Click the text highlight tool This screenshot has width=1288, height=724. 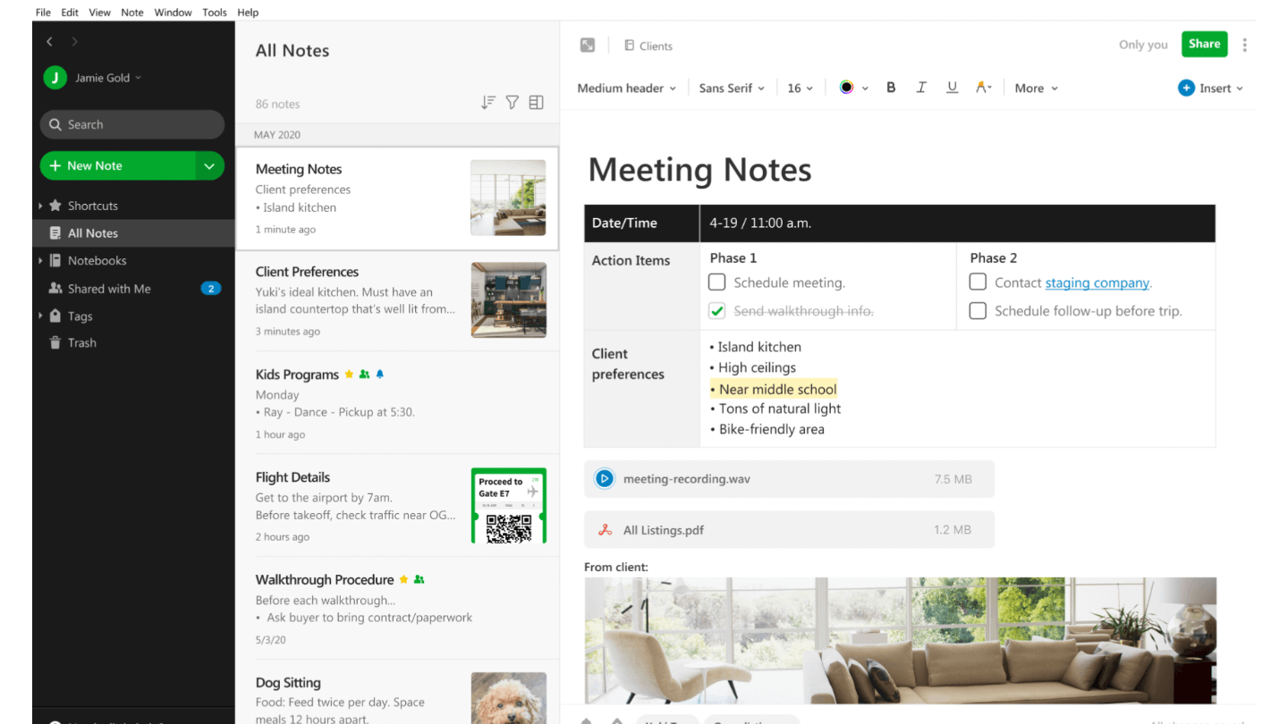pyautogui.click(x=984, y=88)
